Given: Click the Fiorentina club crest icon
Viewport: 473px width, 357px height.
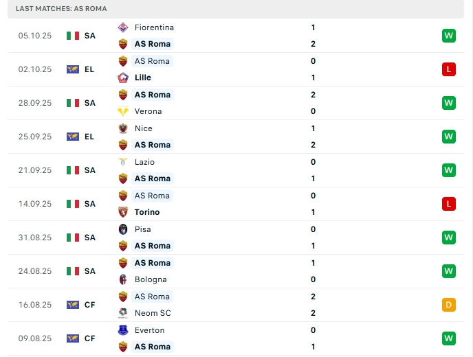Looking at the screenshot, I should pyautogui.click(x=123, y=27).
